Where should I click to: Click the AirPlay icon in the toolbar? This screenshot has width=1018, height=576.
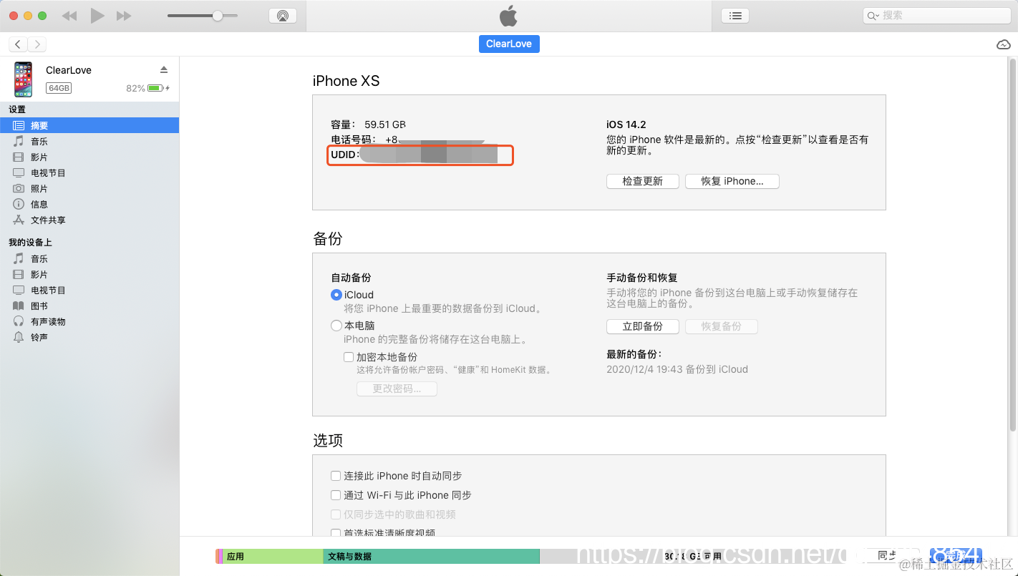tap(283, 14)
